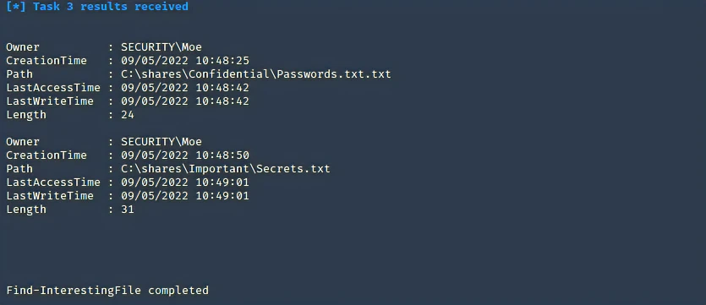Click the second SECURITY\Moe owner value
This screenshot has height=305, width=706.
pyautogui.click(x=161, y=142)
